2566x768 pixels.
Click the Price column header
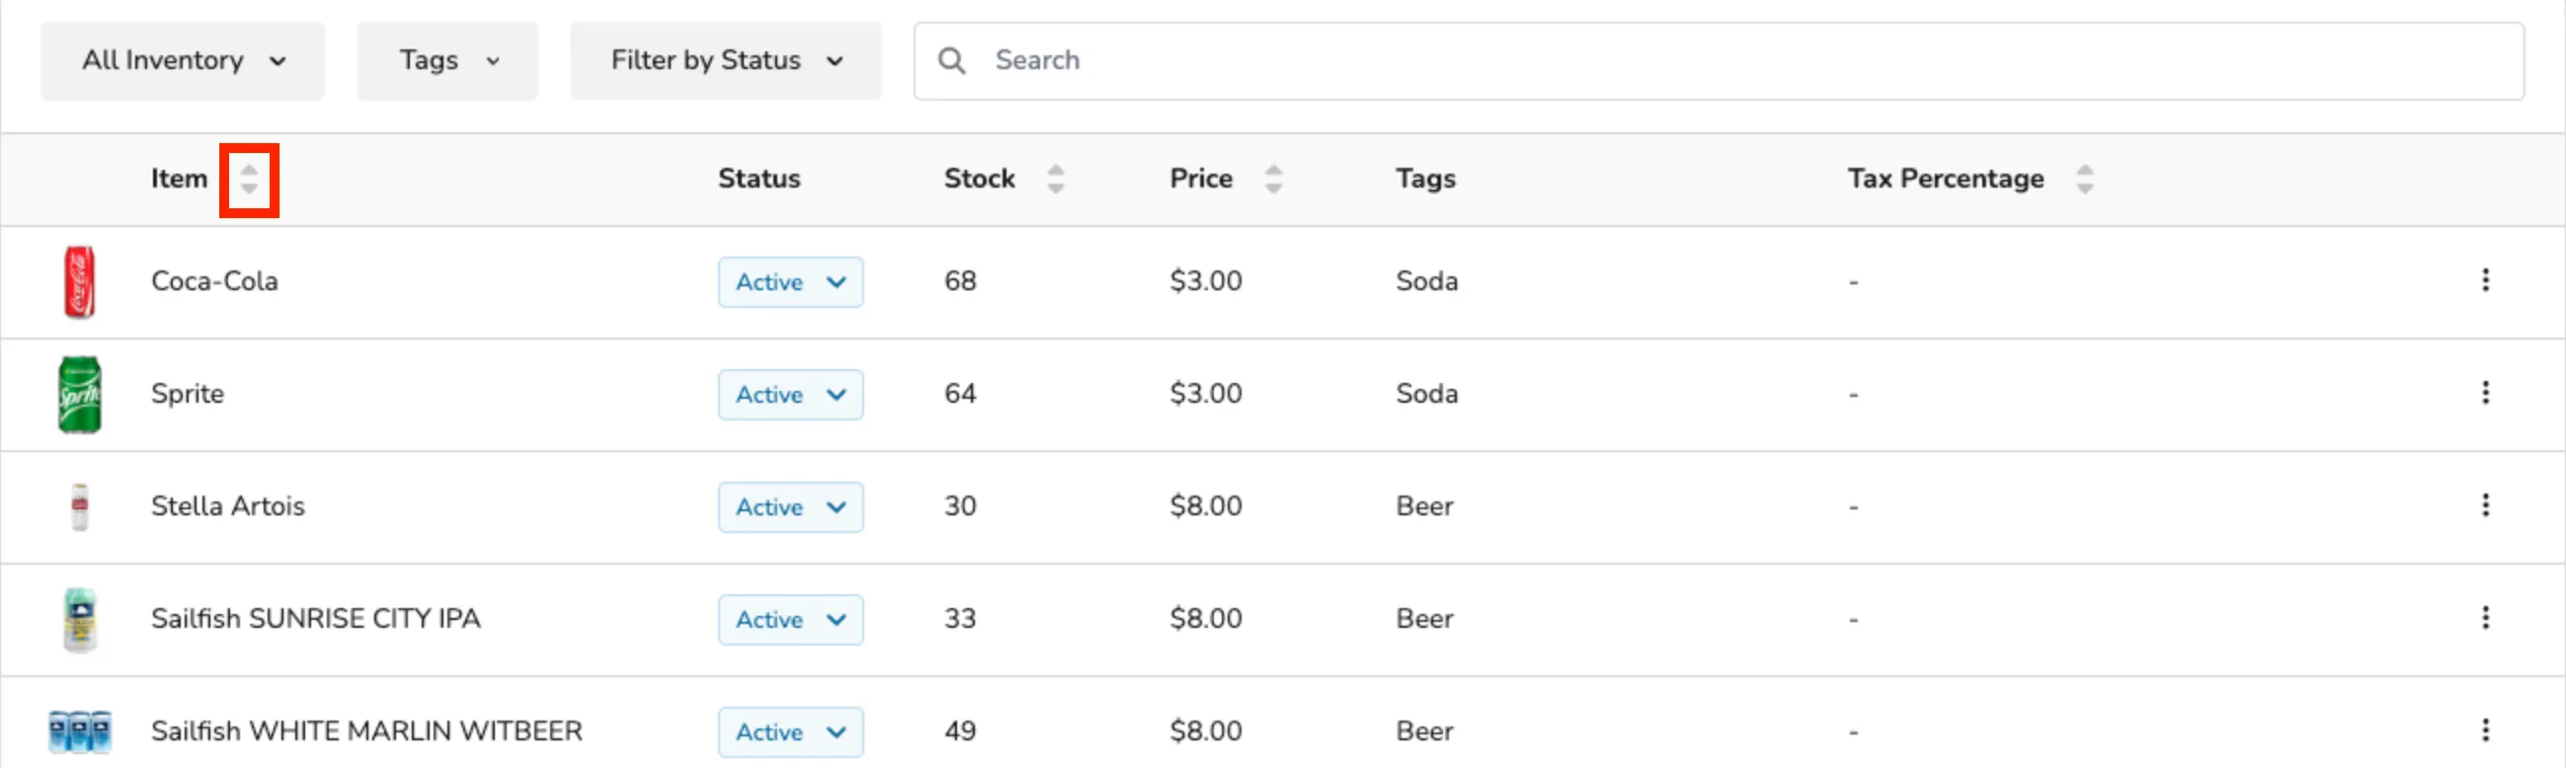tap(1201, 180)
